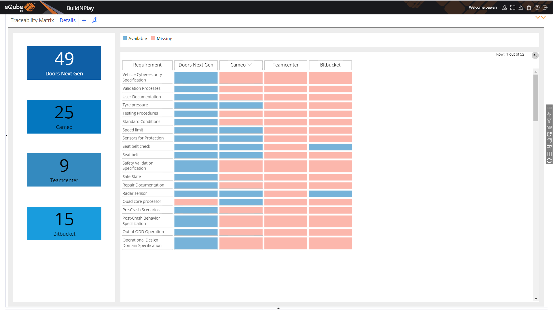Switch to the Details tab

(68, 20)
